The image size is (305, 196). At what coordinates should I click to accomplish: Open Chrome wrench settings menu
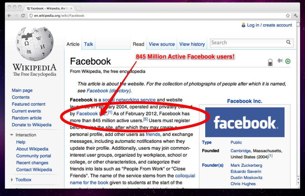296,15
